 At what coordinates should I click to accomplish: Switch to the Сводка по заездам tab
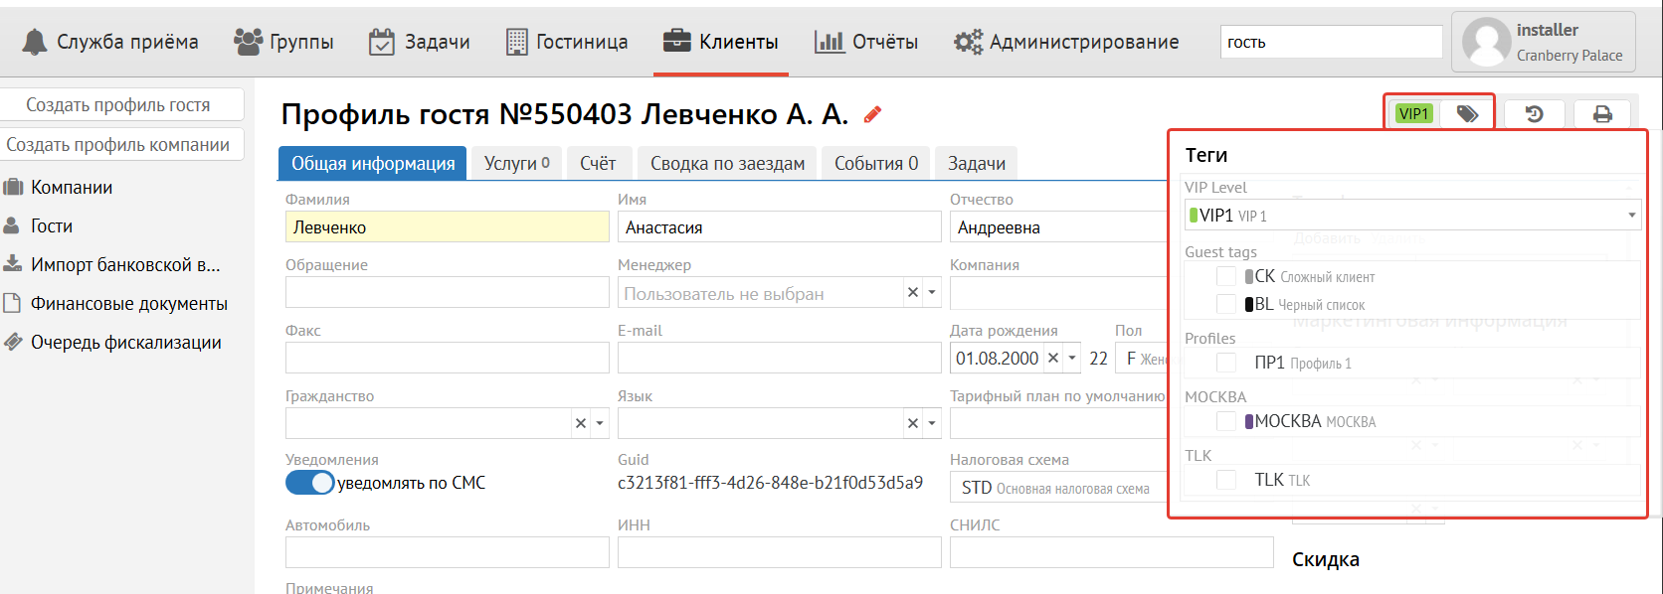pyautogui.click(x=727, y=164)
